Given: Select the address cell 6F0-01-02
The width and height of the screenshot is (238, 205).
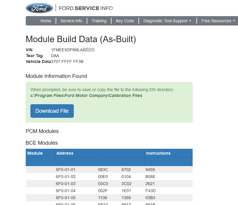Looking at the screenshot, I should pos(66,177).
